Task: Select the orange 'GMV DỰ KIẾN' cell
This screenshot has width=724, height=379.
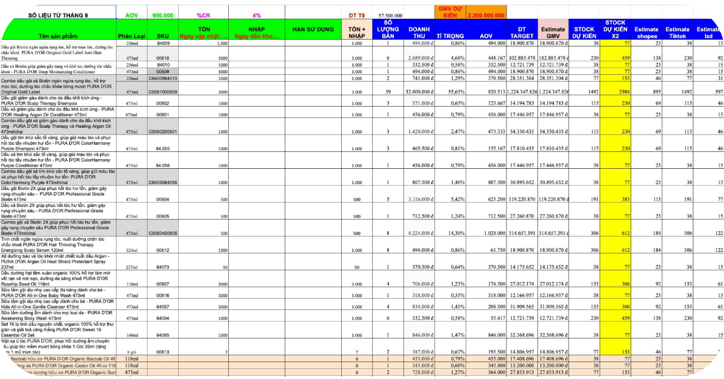Action: (x=450, y=12)
